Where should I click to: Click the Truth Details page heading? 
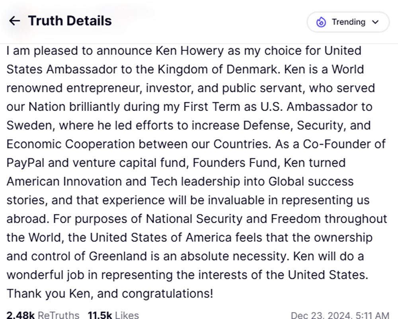point(70,21)
